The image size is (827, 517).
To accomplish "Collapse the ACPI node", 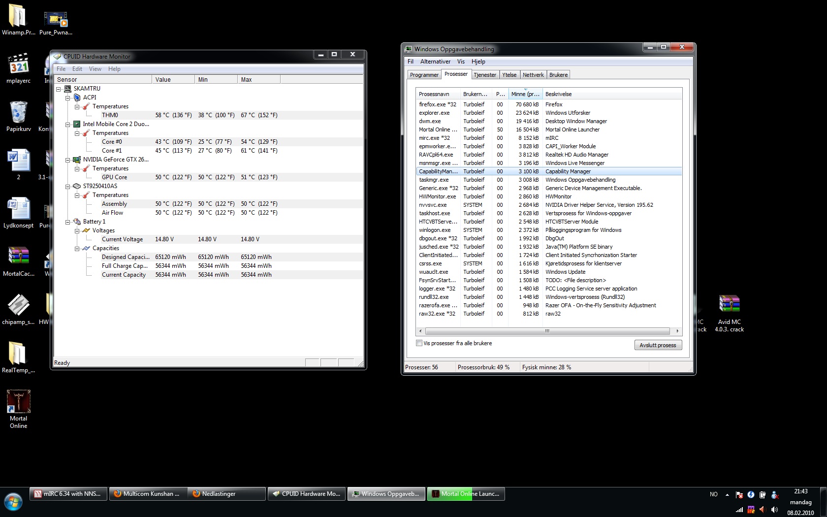I will 68,98.
